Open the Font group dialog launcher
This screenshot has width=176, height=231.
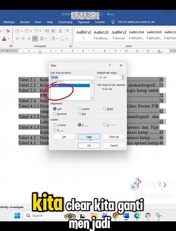10,46
